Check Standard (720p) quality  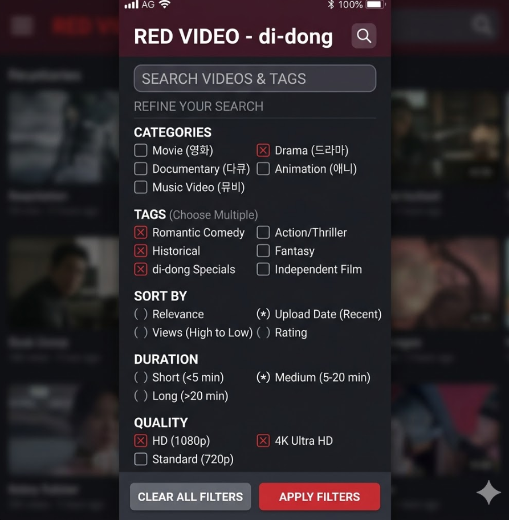click(x=141, y=460)
